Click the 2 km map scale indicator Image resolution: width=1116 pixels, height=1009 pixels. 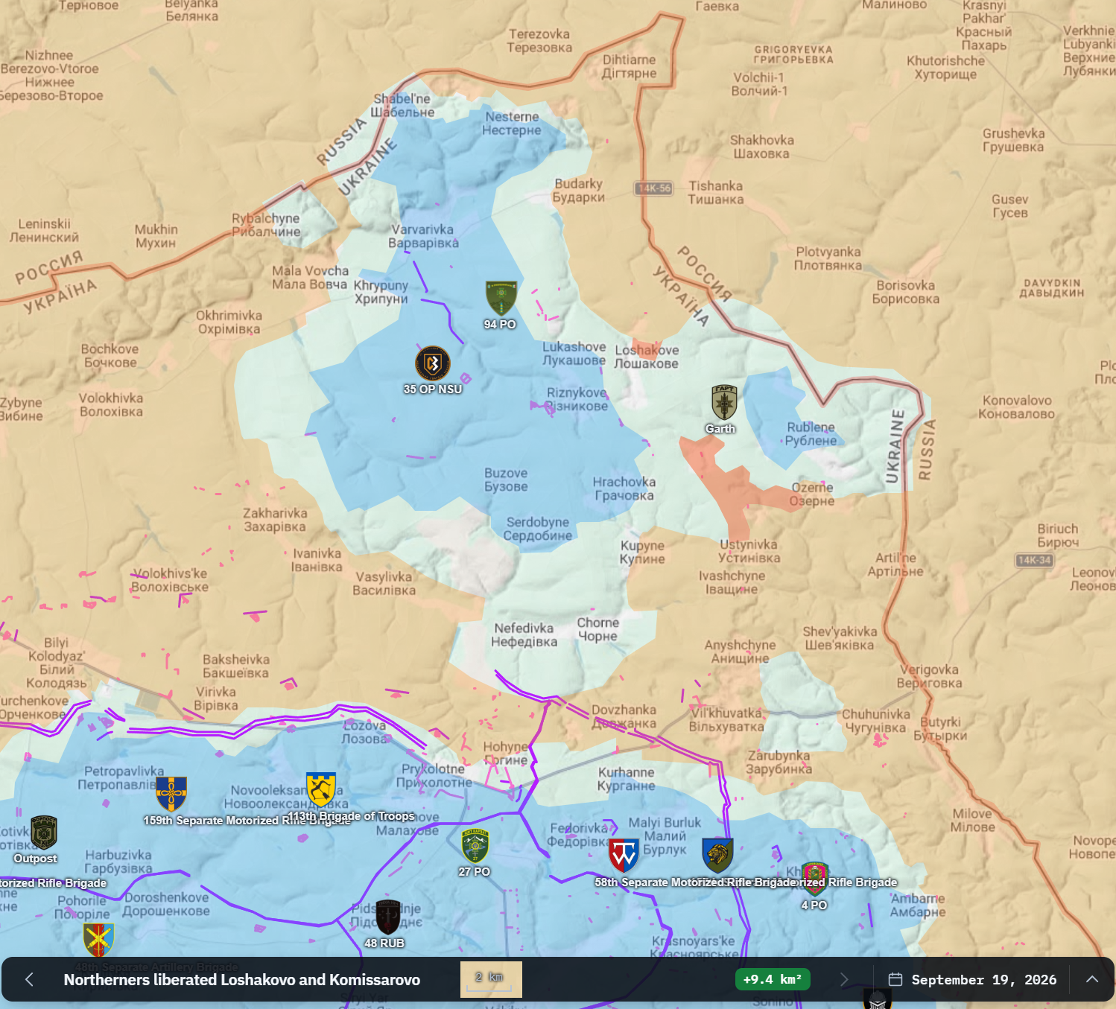coord(491,979)
